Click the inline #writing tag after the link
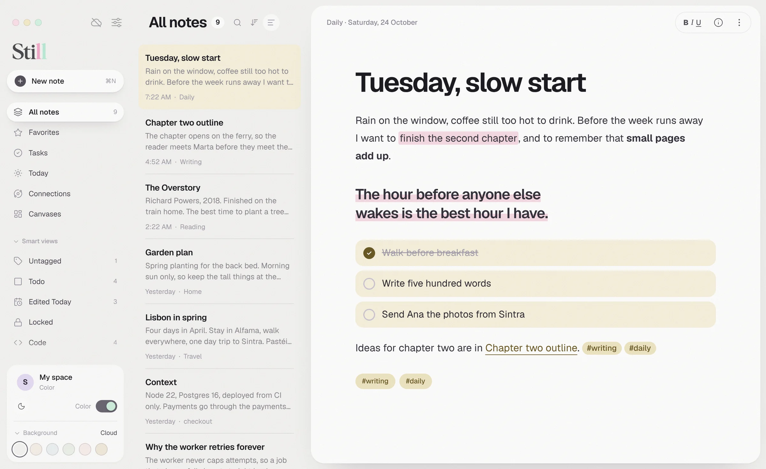This screenshot has height=469, width=766. coord(602,348)
